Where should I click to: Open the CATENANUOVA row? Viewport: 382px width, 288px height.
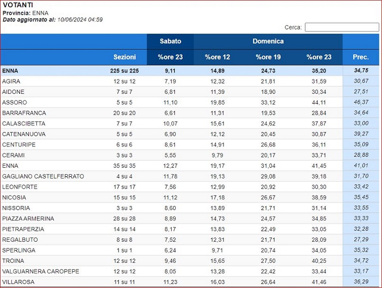24,134
